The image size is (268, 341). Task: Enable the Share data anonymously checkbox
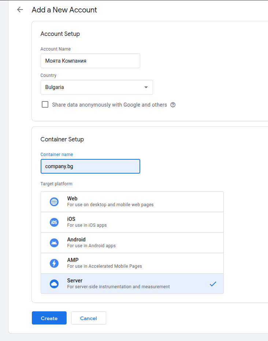(x=45, y=104)
